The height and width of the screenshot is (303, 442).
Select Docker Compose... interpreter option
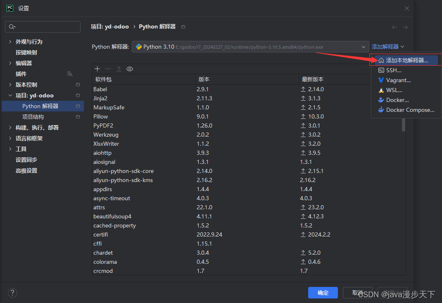tap(406, 110)
